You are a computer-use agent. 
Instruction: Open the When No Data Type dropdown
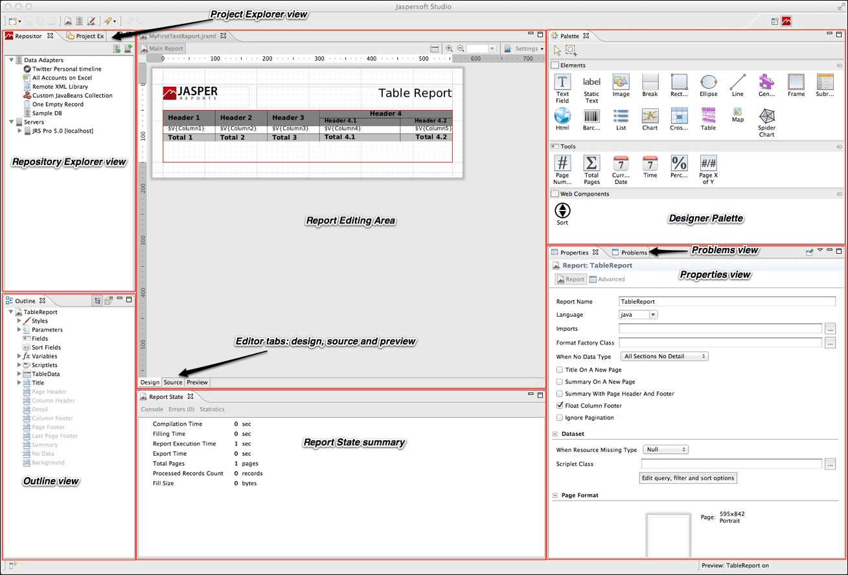(664, 355)
